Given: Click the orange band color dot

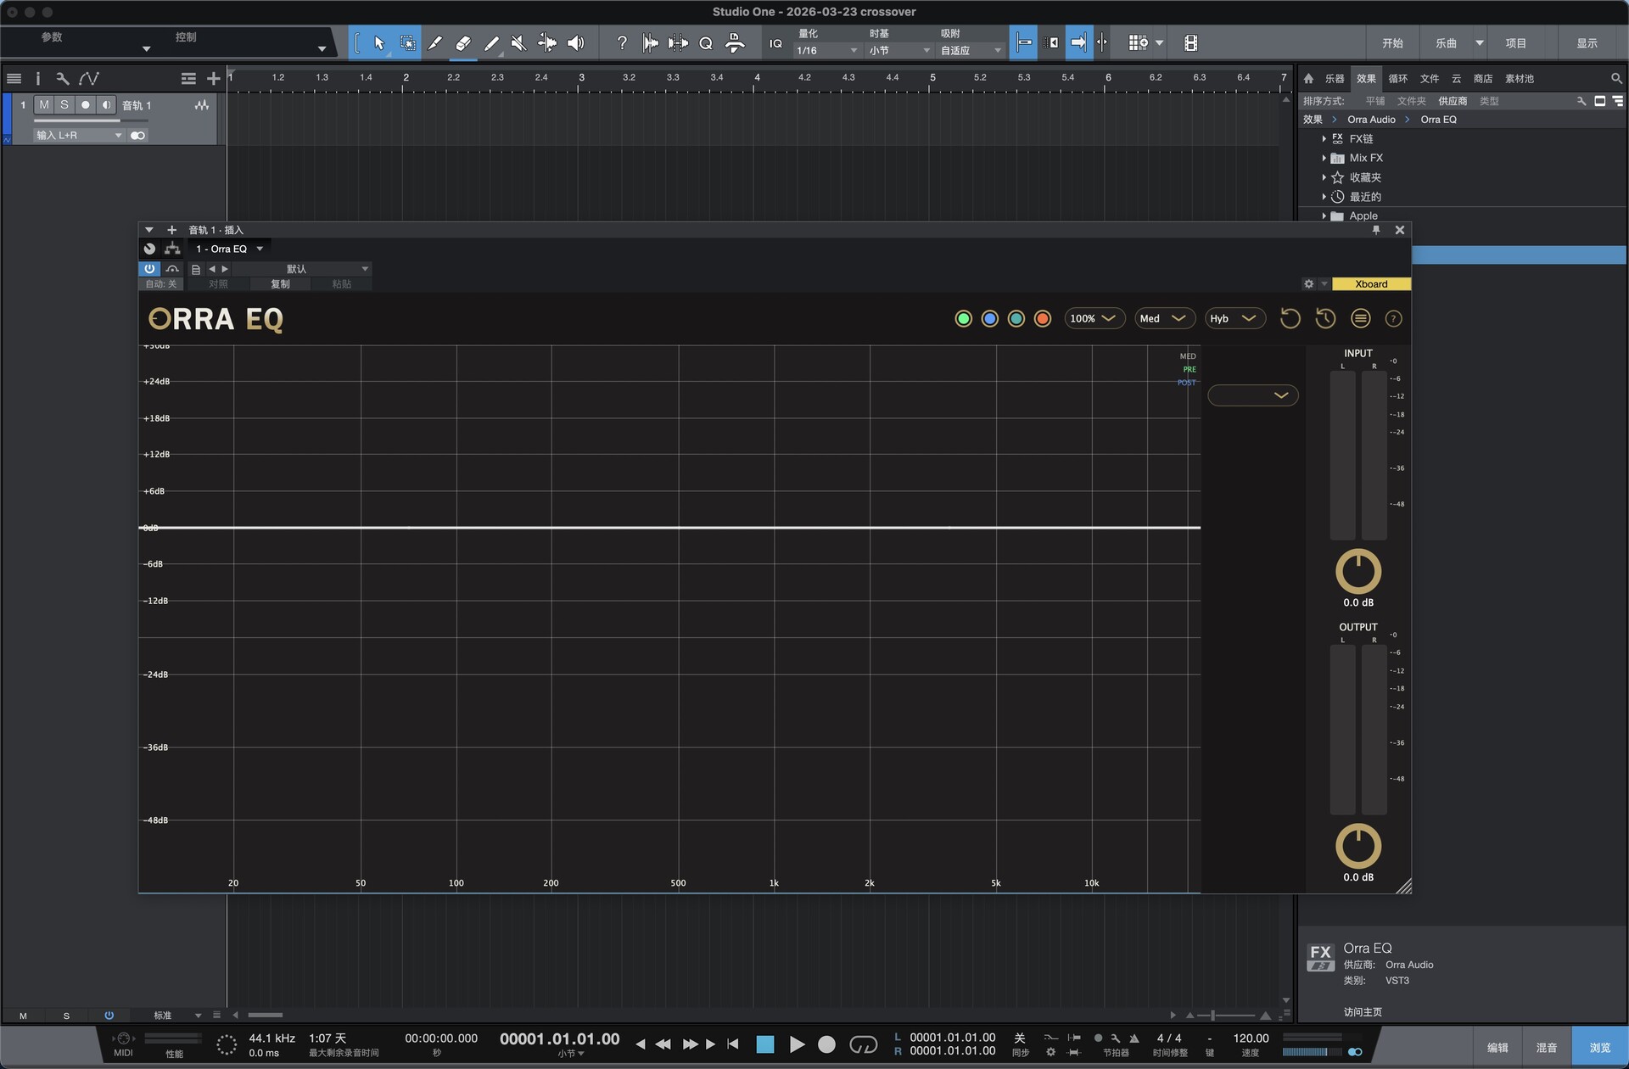Looking at the screenshot, I should (1043, 319).
